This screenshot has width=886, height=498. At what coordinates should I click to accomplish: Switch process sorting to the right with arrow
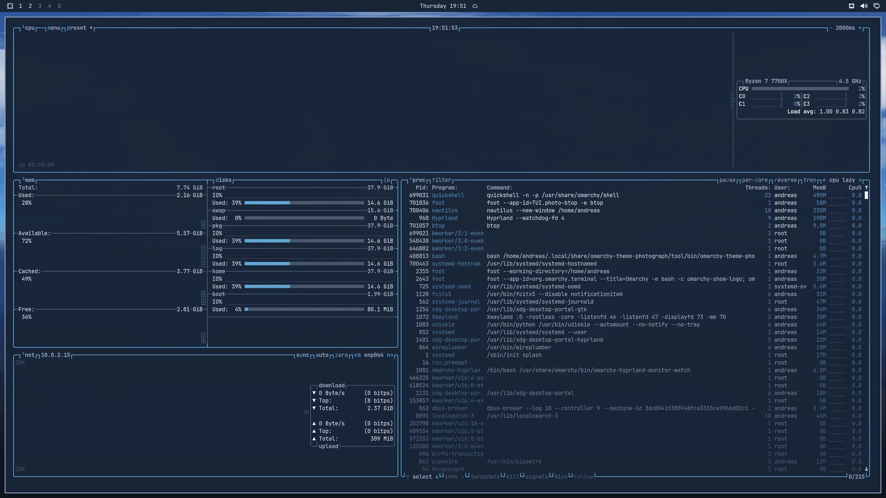[x=860, y=180]
